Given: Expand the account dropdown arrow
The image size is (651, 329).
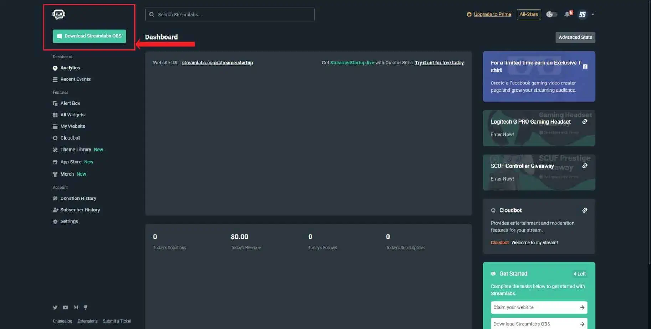Looking at the screenshot, I should click(593, 14).
